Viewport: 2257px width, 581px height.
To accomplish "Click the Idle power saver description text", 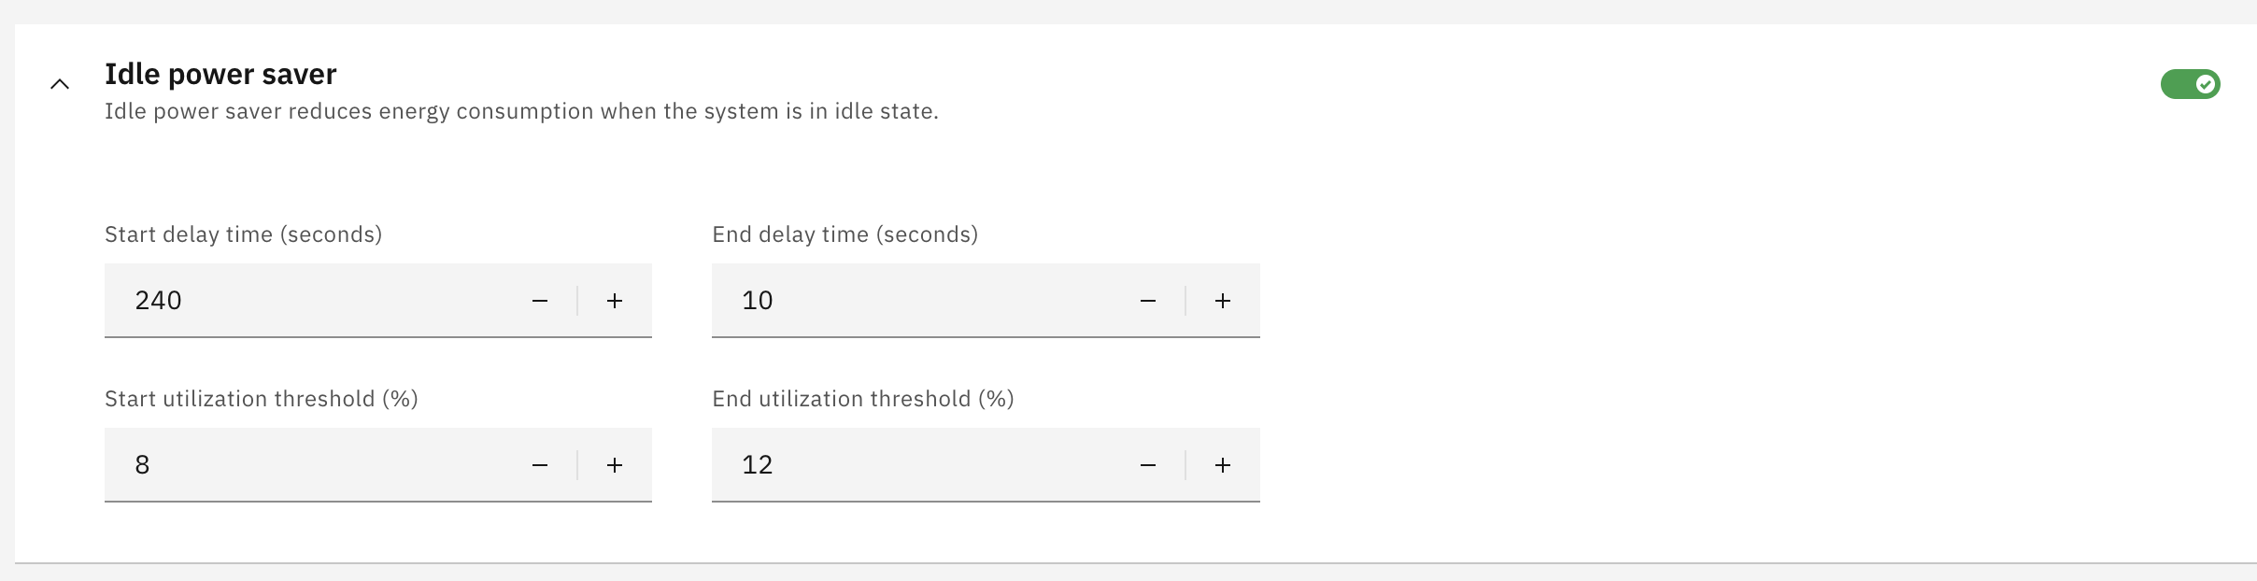I will point(521,110).
